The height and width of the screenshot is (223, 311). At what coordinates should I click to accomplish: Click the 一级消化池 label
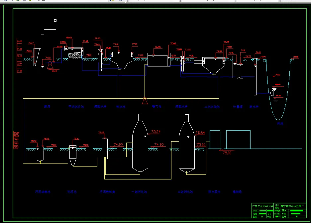[139, 192]
